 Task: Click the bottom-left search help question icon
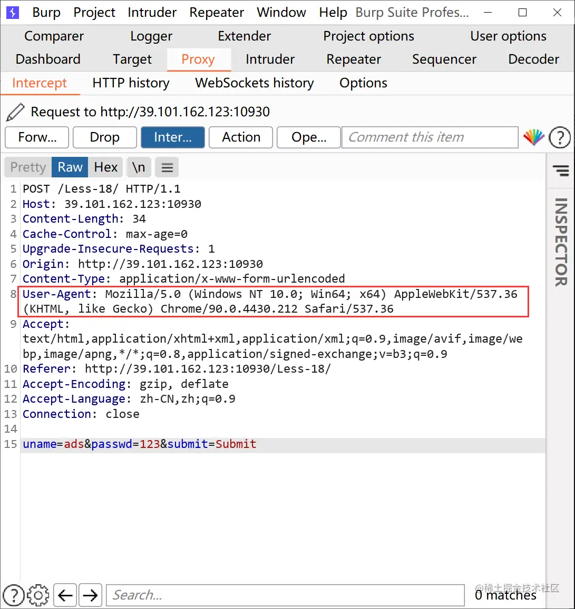14,595
